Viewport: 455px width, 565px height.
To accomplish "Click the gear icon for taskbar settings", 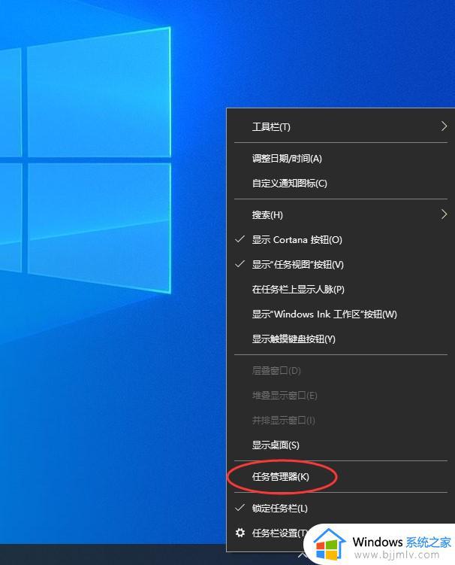I will [240, 533].
